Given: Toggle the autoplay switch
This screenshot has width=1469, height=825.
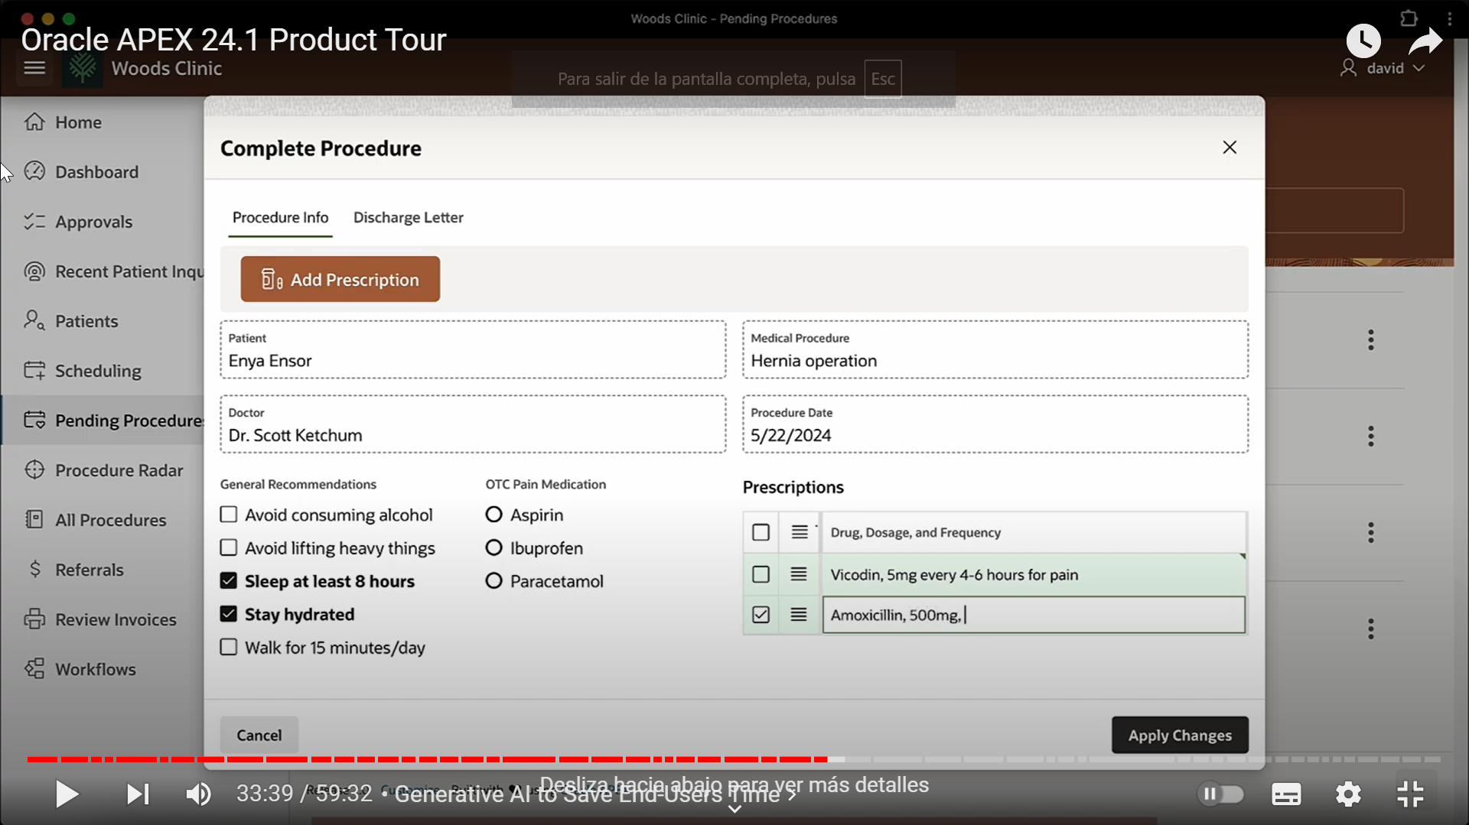Looking at the screenshot, I should click(1221, 794).
